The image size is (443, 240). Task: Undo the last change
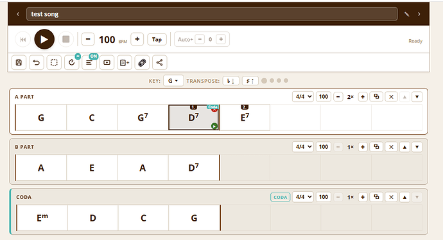[x=36, y=62]
